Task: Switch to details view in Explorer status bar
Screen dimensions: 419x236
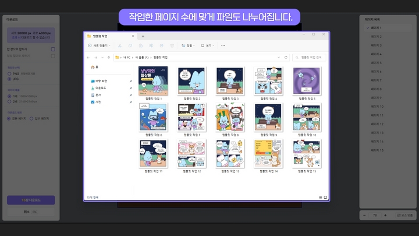Action: (321, 198)
